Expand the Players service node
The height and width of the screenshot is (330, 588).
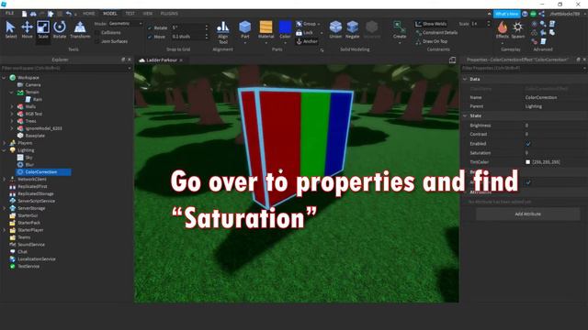coord(4,143)
